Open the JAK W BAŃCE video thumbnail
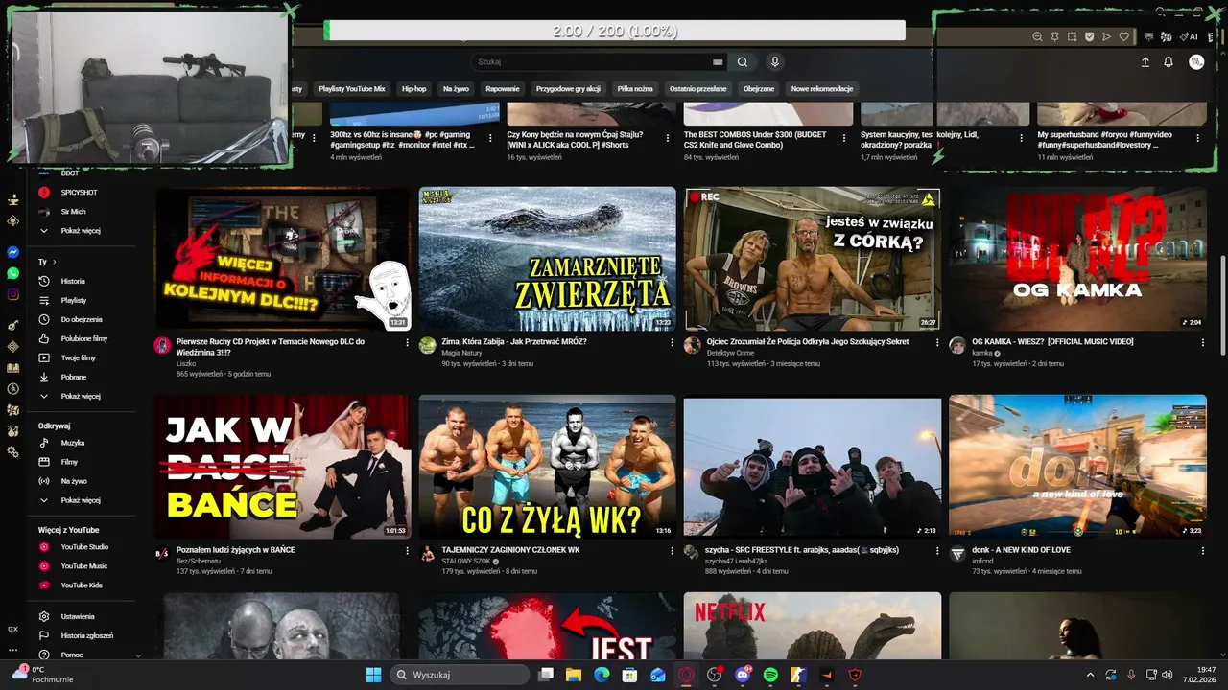 pyautogui.click(x=282, y=467)
